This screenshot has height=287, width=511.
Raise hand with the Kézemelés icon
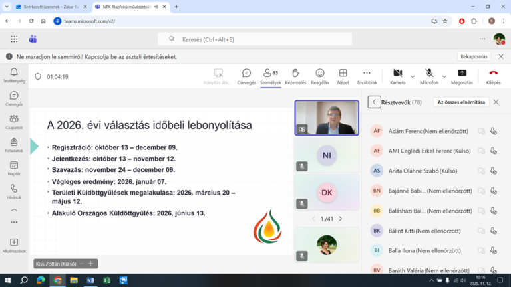coord(295,74)
